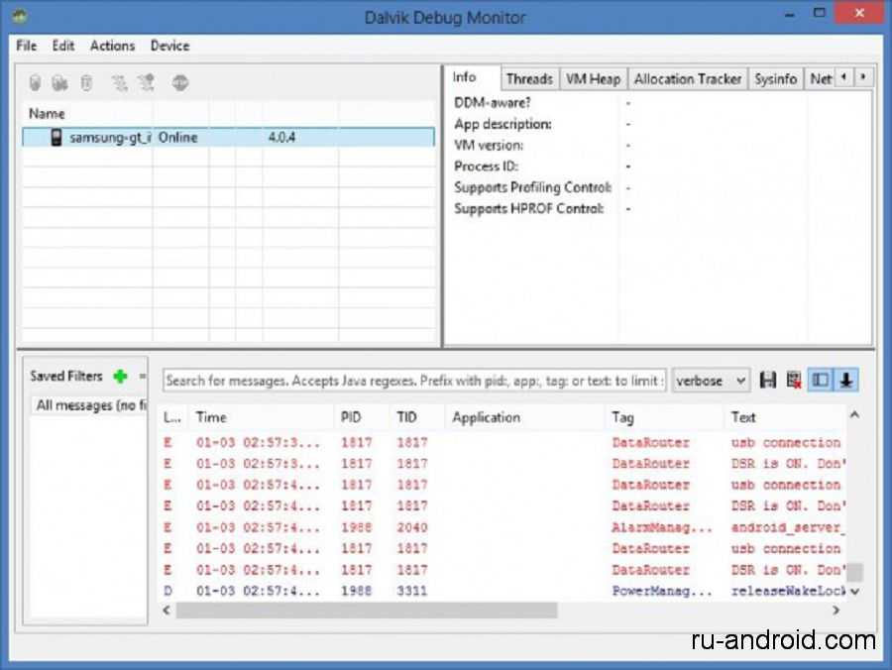Image resolution: width=892 pixels, height=670 pixels.
Task: Click the horizontal log scrollbar thumb
Action: click(367, 611)
